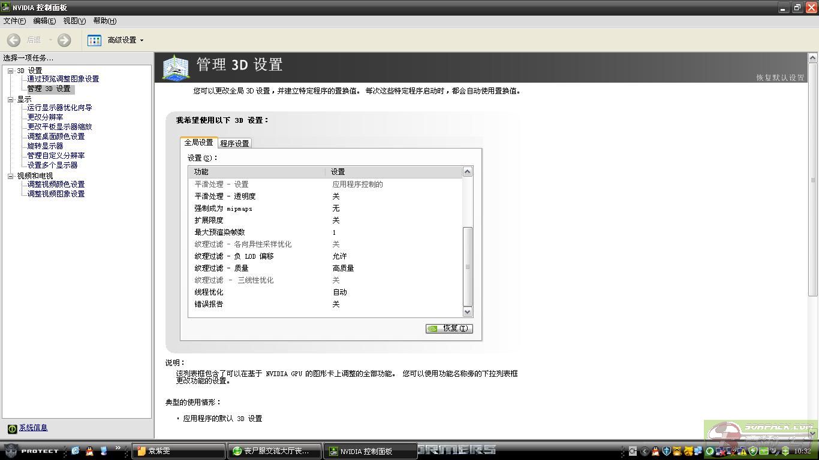Open the blue shield tray icon
819x460 pixels.
[x=666, y=451]
